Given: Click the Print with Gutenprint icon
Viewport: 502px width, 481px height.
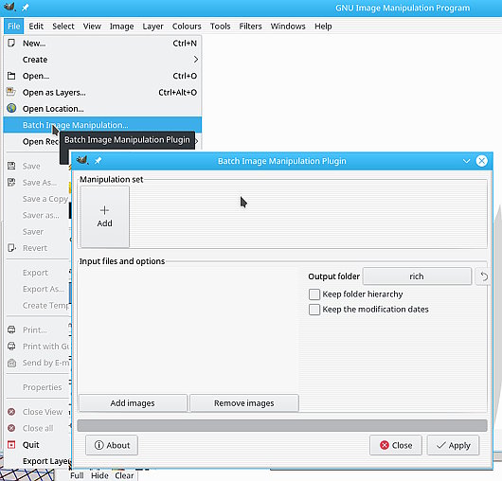Looking at the screenshot, I should [11, 346].
